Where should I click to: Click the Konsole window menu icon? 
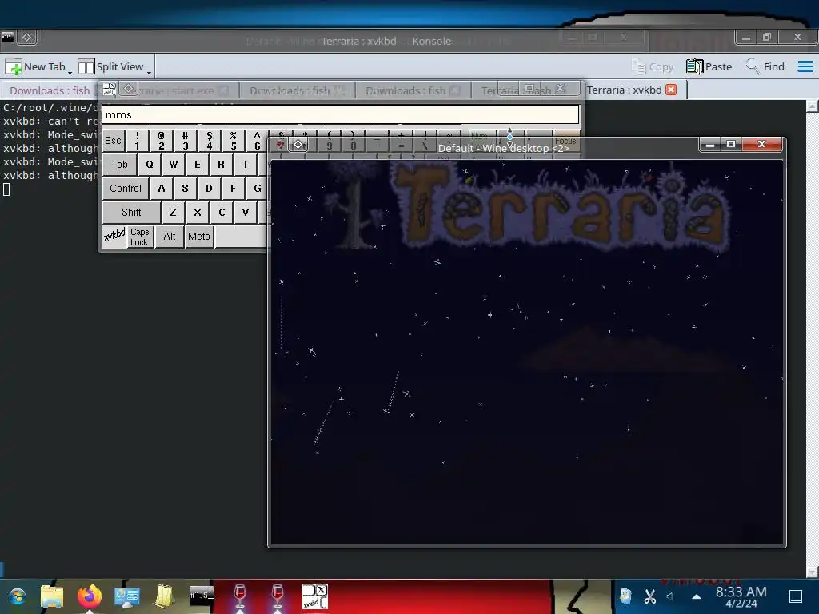[8, 38]
